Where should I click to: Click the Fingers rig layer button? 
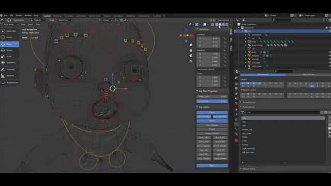click(x=212, y=129)
